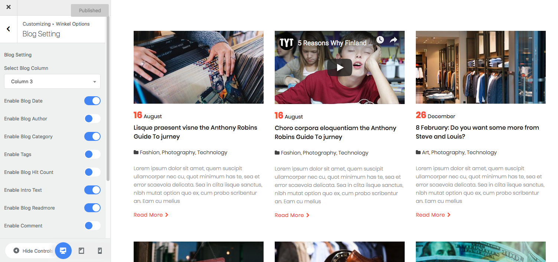The width and height of the screenshot is (558, 262).
Task: Turn on Enable Blog Author switch
Action: pyautogui.click(x=92, y=119)
